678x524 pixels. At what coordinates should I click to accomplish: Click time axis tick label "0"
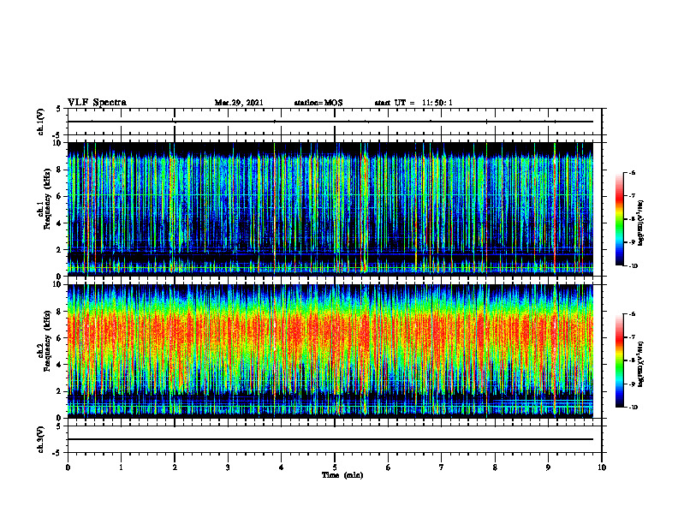pyautogui.click(x=68, y=467)
